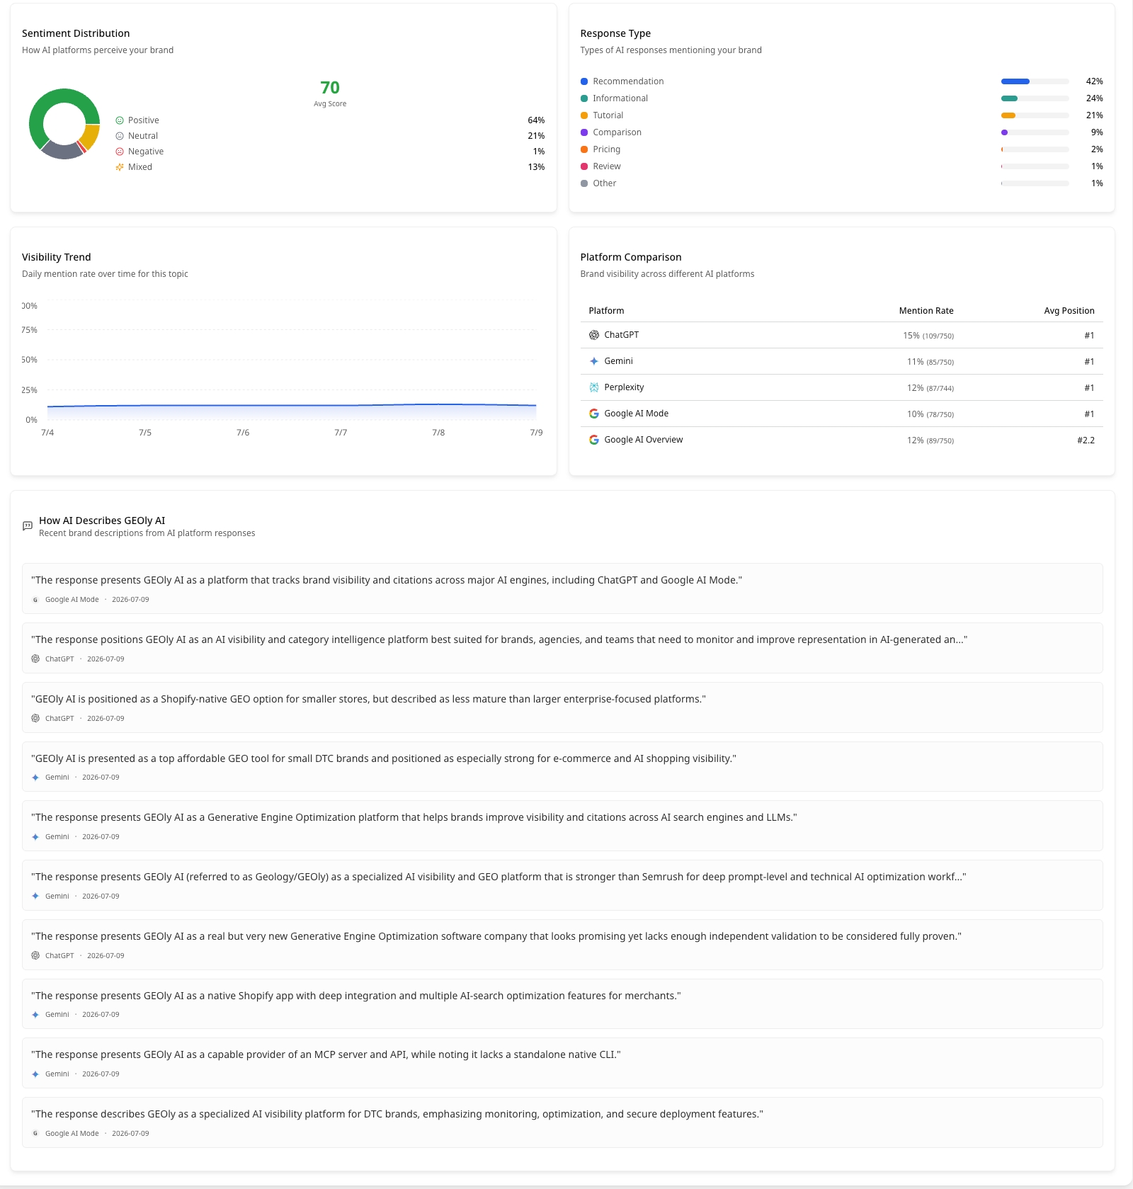Screen dimensions: 1133x1189
Task: Click Google icon under 'specialized AI visibility platform for DTC' quote
Action: pyautogui.click(x=35, y=1134)
